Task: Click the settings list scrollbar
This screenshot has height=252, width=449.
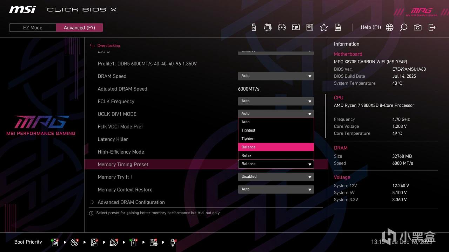Action: tap(326, 116)
